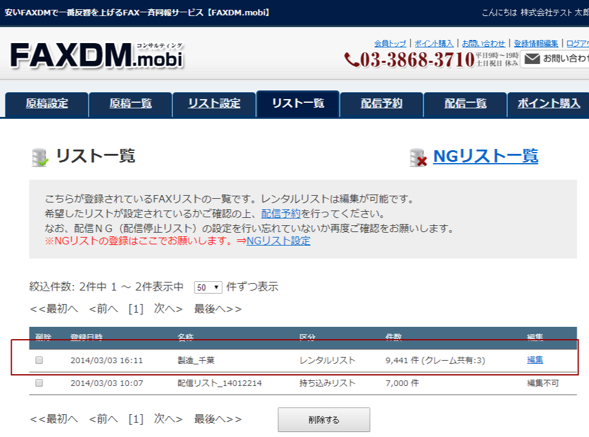Open the 50件 per-page dropdown

pos(208,287)
